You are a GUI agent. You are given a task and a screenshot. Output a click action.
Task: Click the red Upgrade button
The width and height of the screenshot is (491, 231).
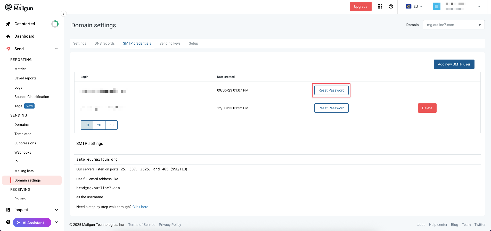tap(361, 6)
